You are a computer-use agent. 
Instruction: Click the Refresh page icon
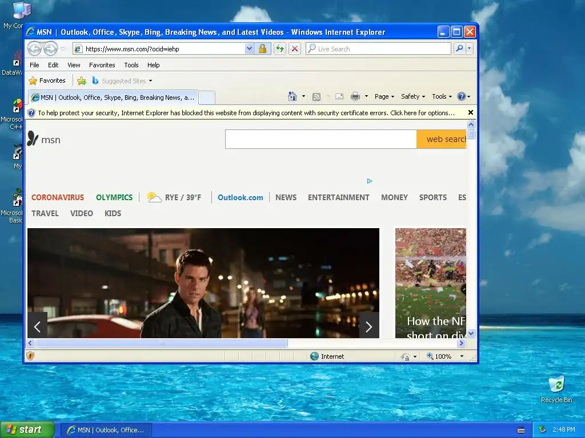[x=280, y=48]
